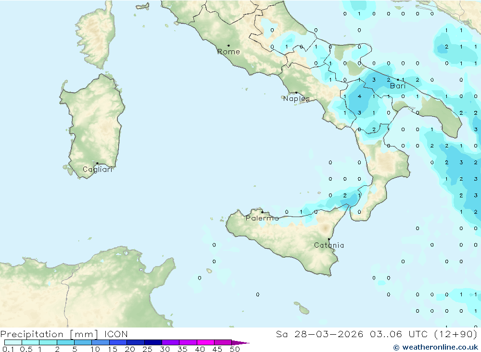
Task: Click the 50 legend scale label
Action: pyautogui.click(x=235, y=349)
